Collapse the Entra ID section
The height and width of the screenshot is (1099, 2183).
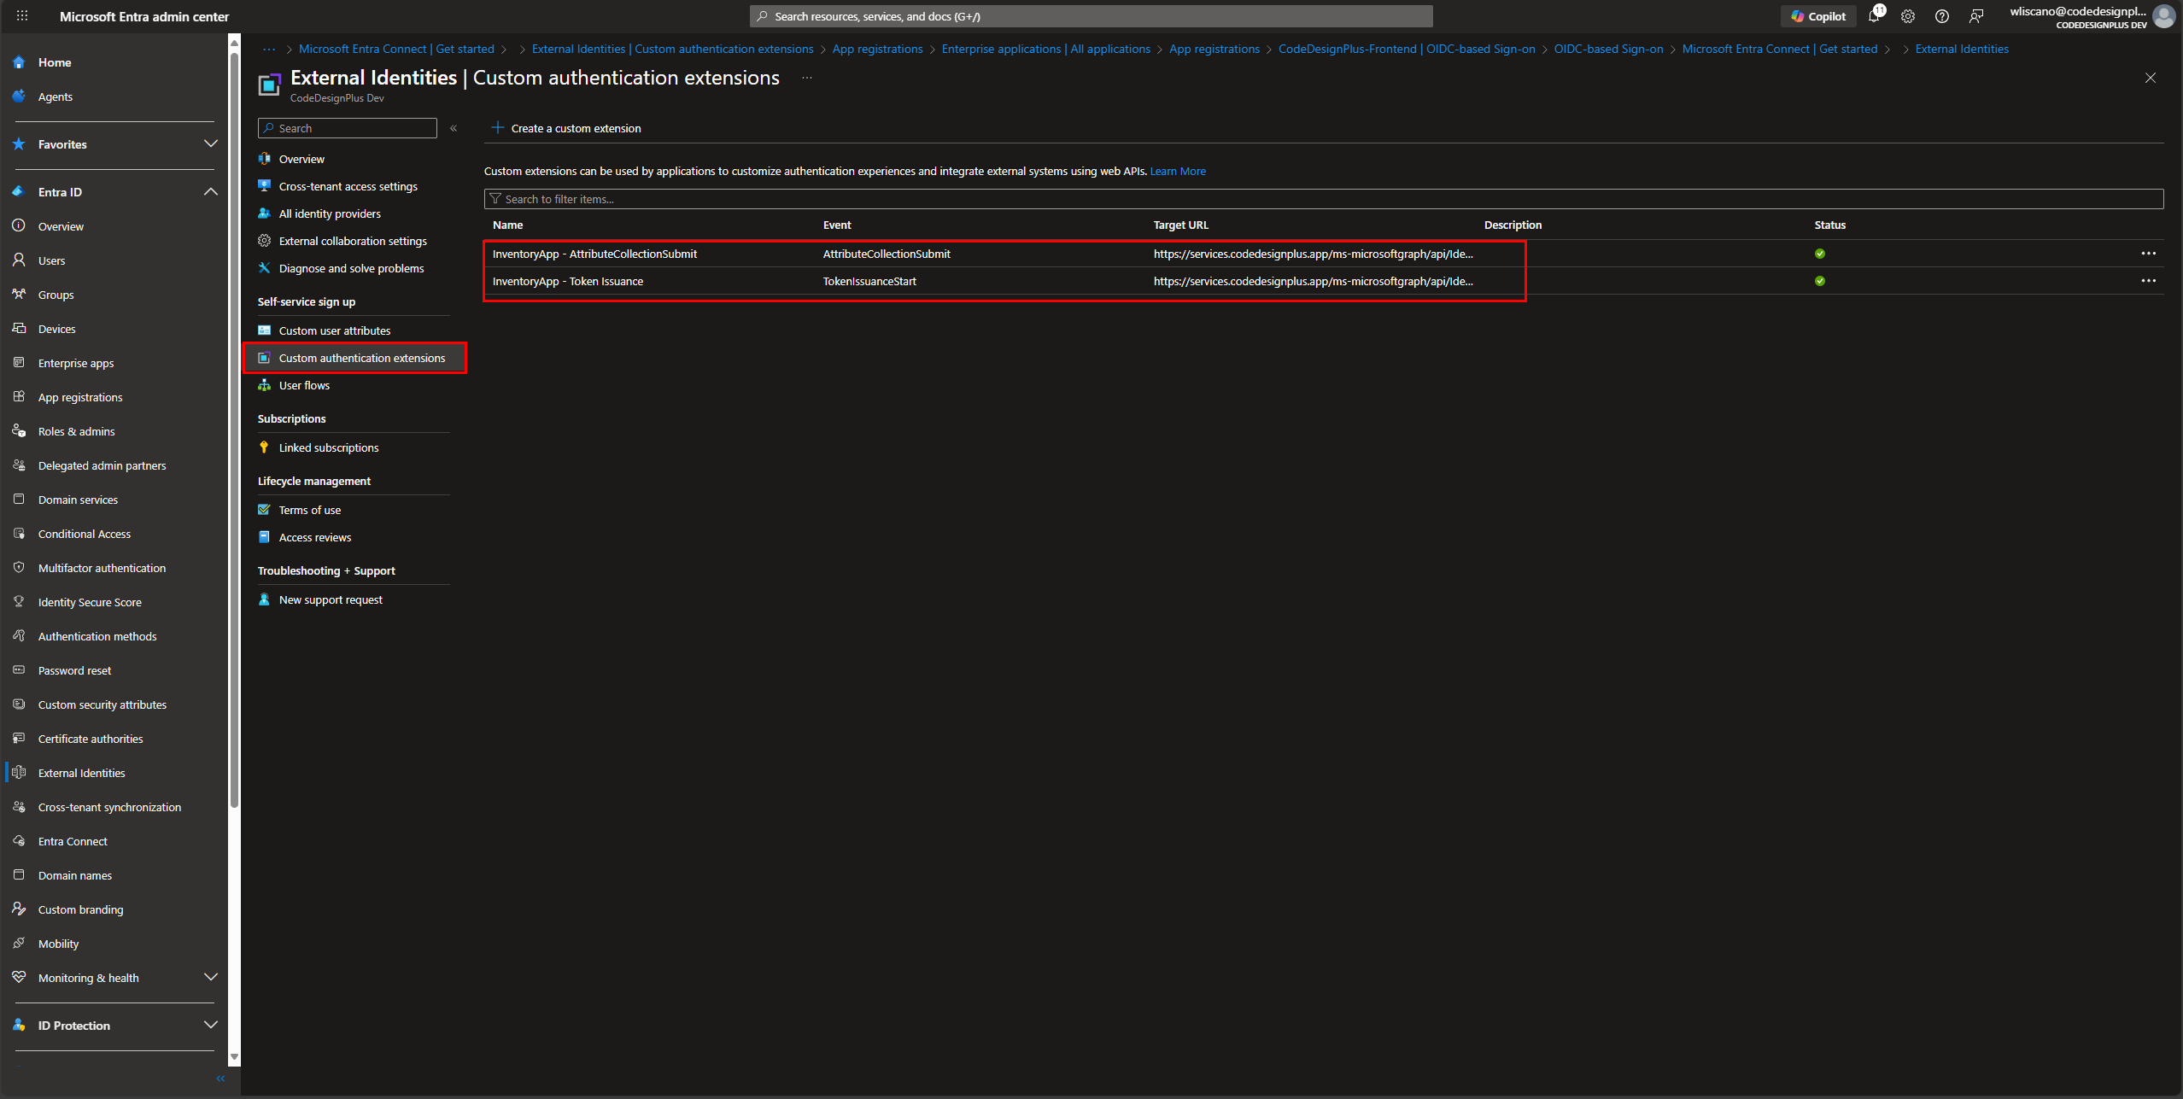pyautogui.click(x=210, y=192)
